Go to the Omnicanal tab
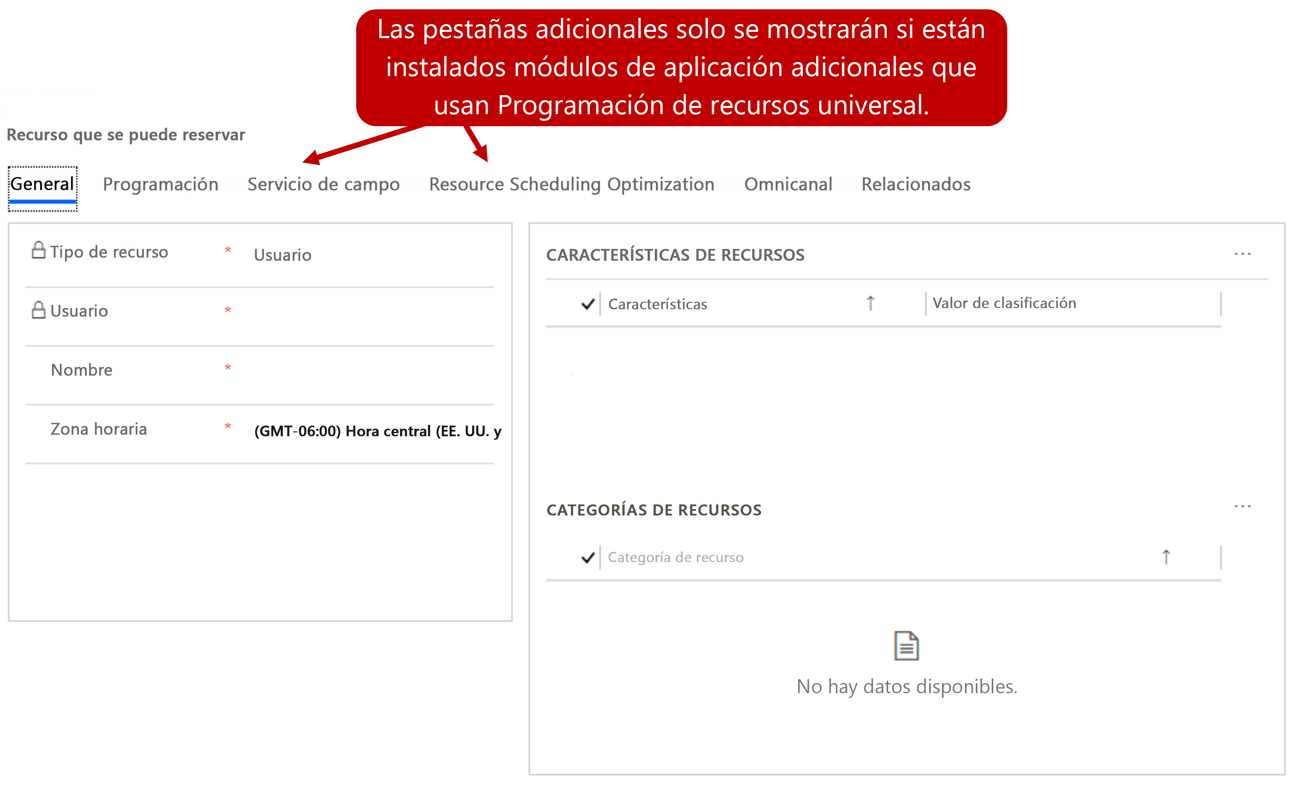This screenshot has height=786, width=1299. tap(788, 184)
